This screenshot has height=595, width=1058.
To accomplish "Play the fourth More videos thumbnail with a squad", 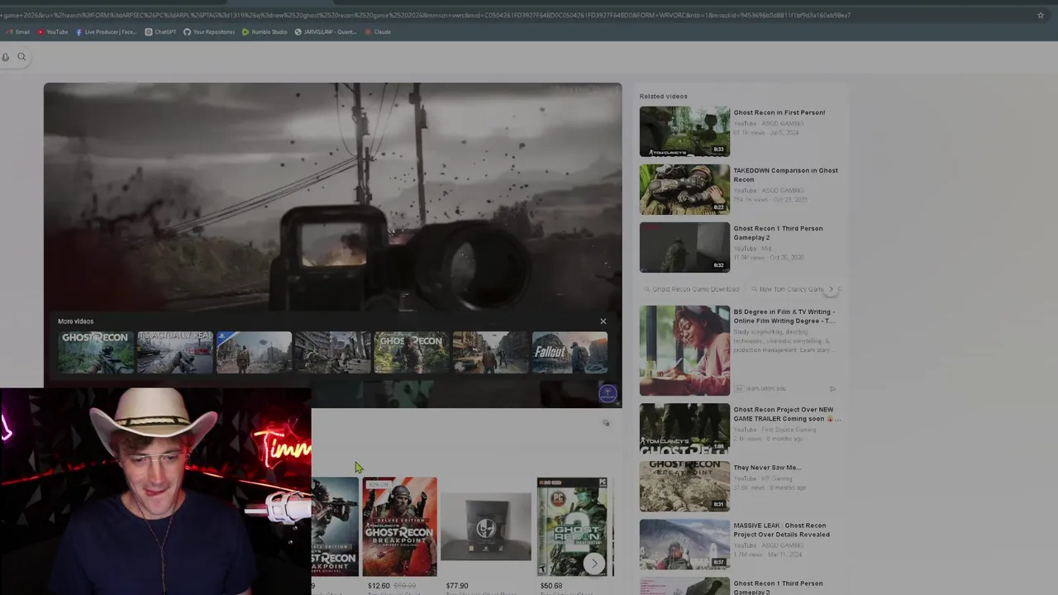I will click(x=332, y=352).
